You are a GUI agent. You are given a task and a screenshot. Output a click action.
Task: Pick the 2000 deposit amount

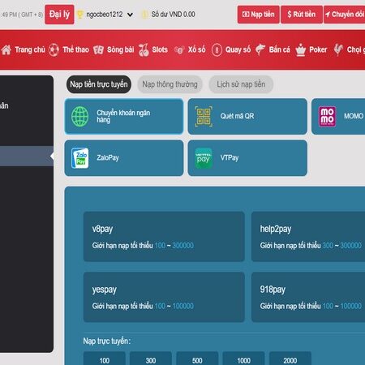click(290, 359)
